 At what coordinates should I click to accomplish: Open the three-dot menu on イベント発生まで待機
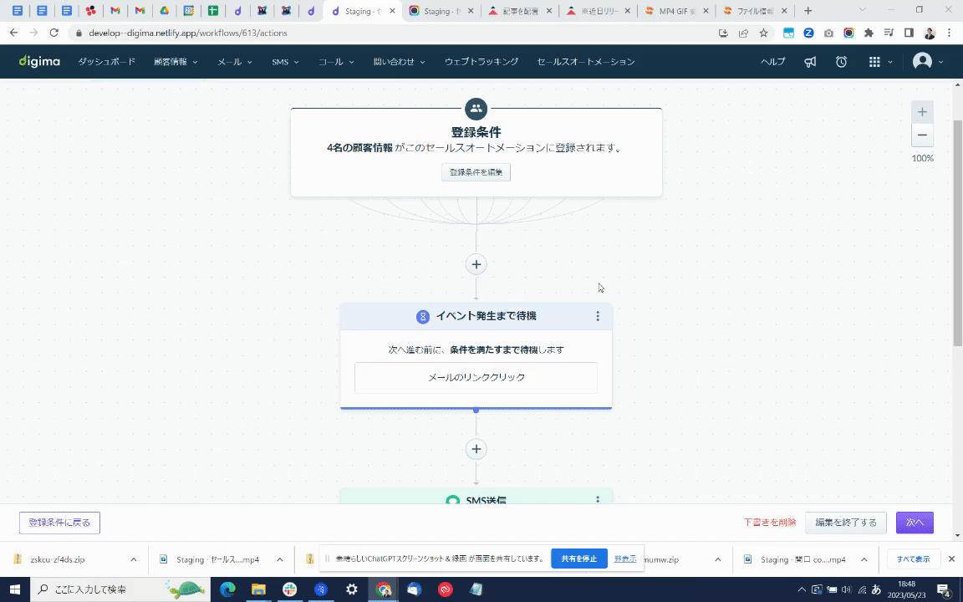[x=598, y=316]
